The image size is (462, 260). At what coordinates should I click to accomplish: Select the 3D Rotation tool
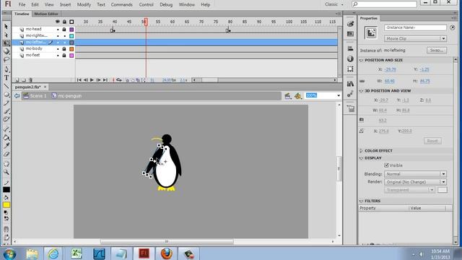6,51
